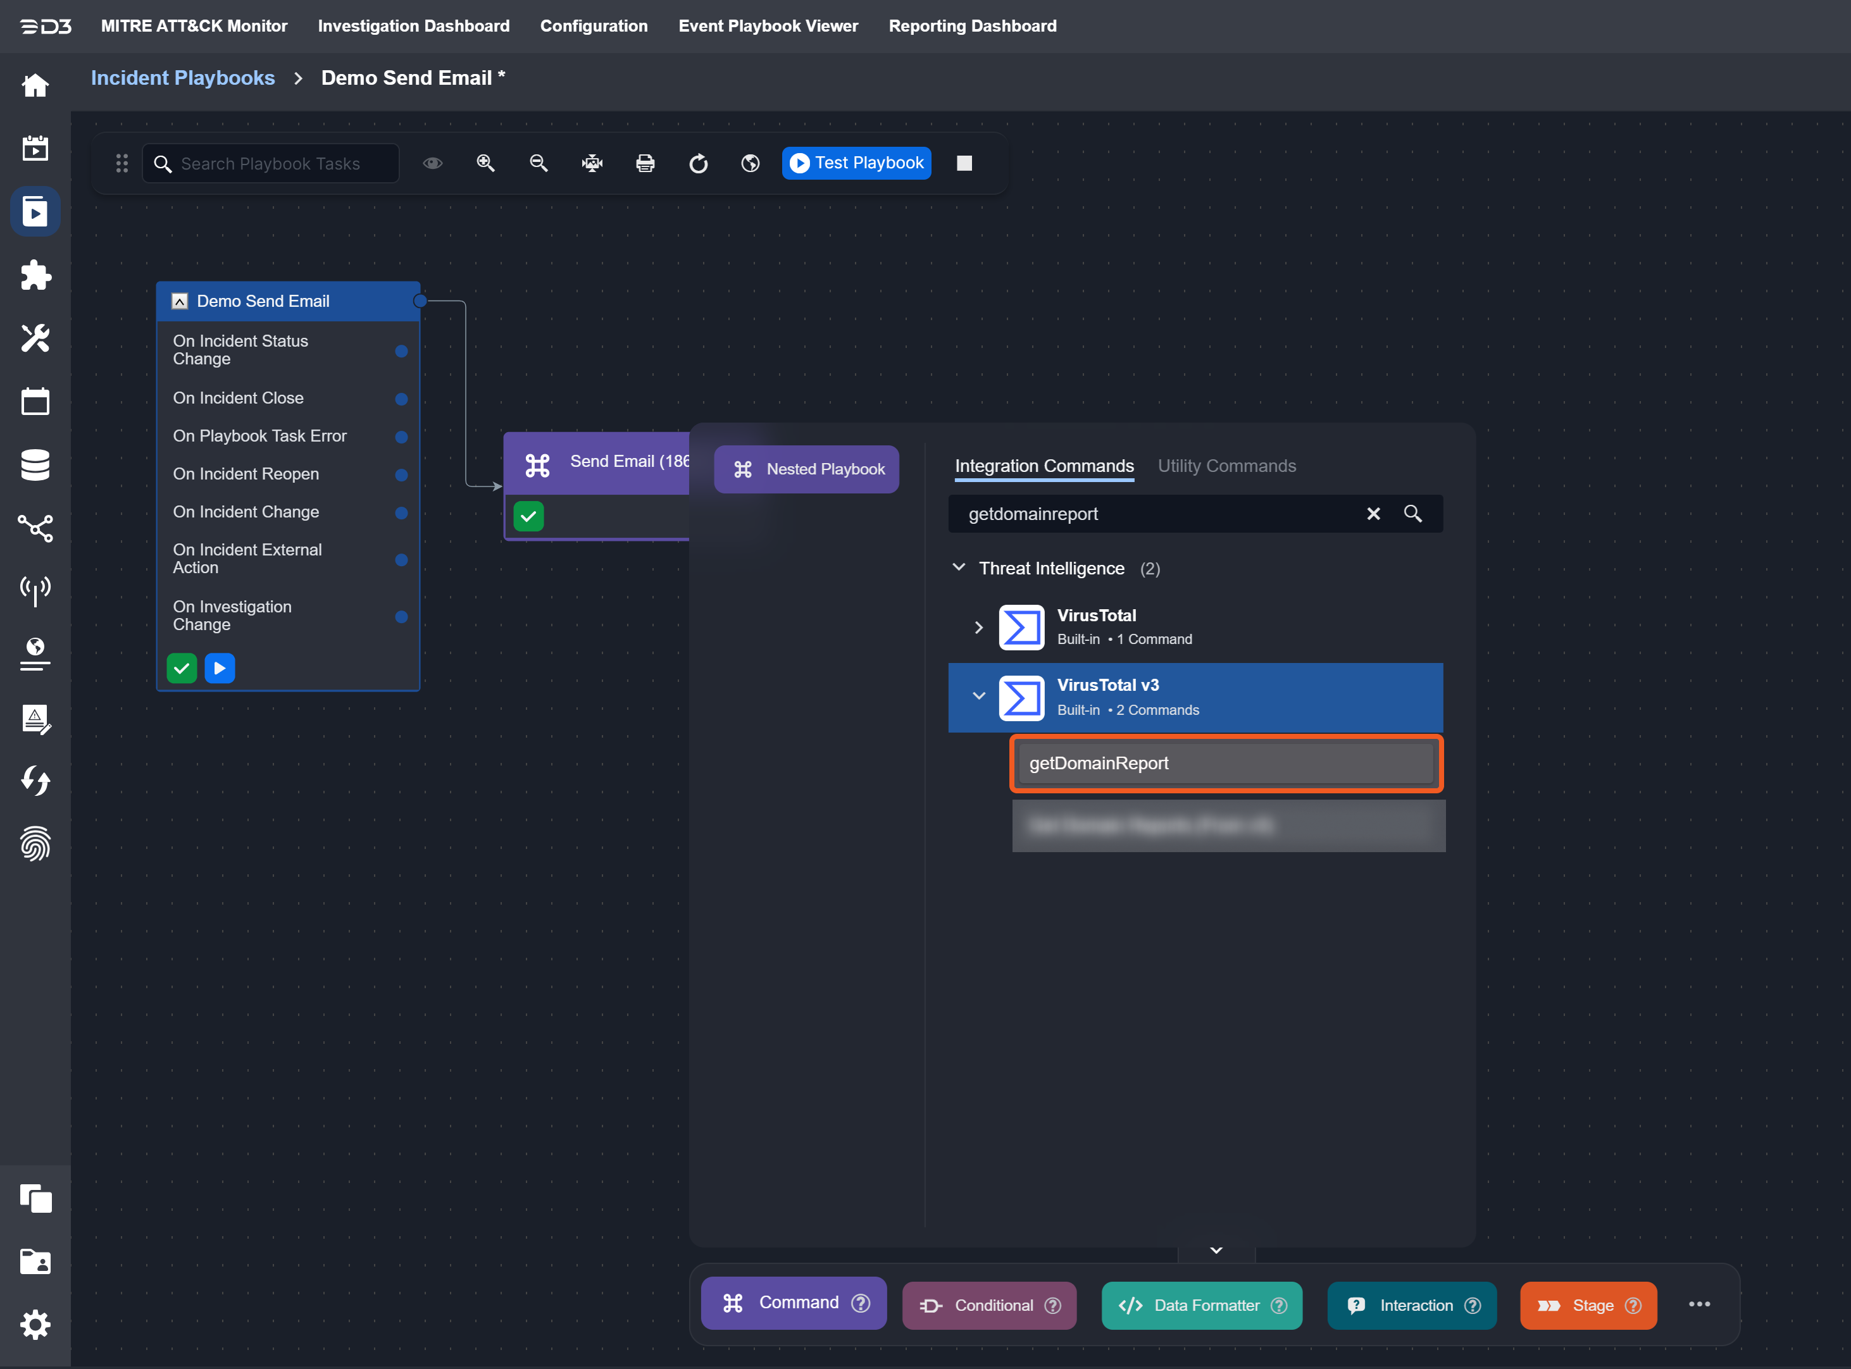Expand the VirusTotal integration chevron
This screenshot has width=1851, height=1369.
[x=978, y=628]
